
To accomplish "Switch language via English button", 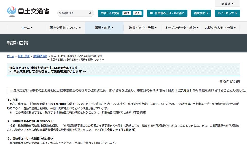I will (227, 3).
